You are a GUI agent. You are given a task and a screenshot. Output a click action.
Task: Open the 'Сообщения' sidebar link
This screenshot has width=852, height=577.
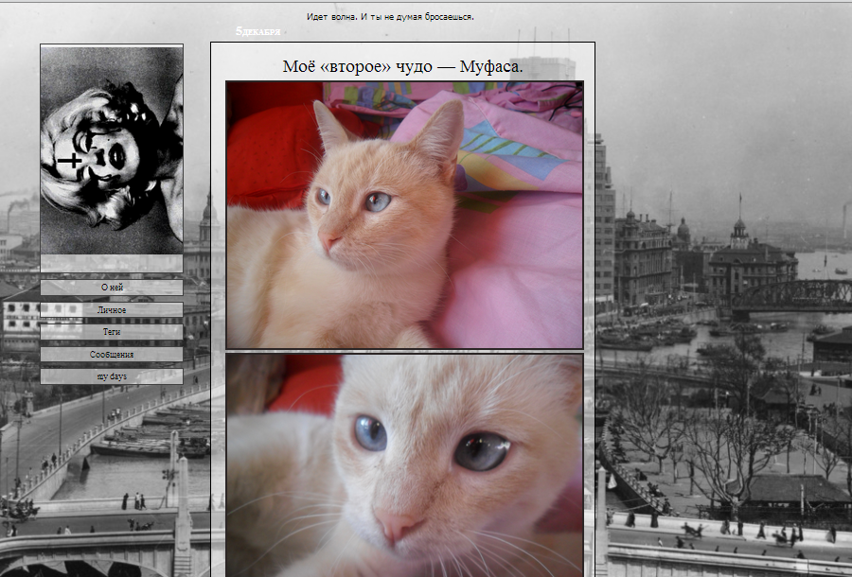point(112,355)
